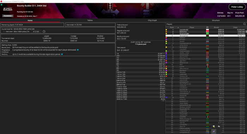Toggle the green favorite star icon
Screen dimensions: 247x134
pos(1,5)
